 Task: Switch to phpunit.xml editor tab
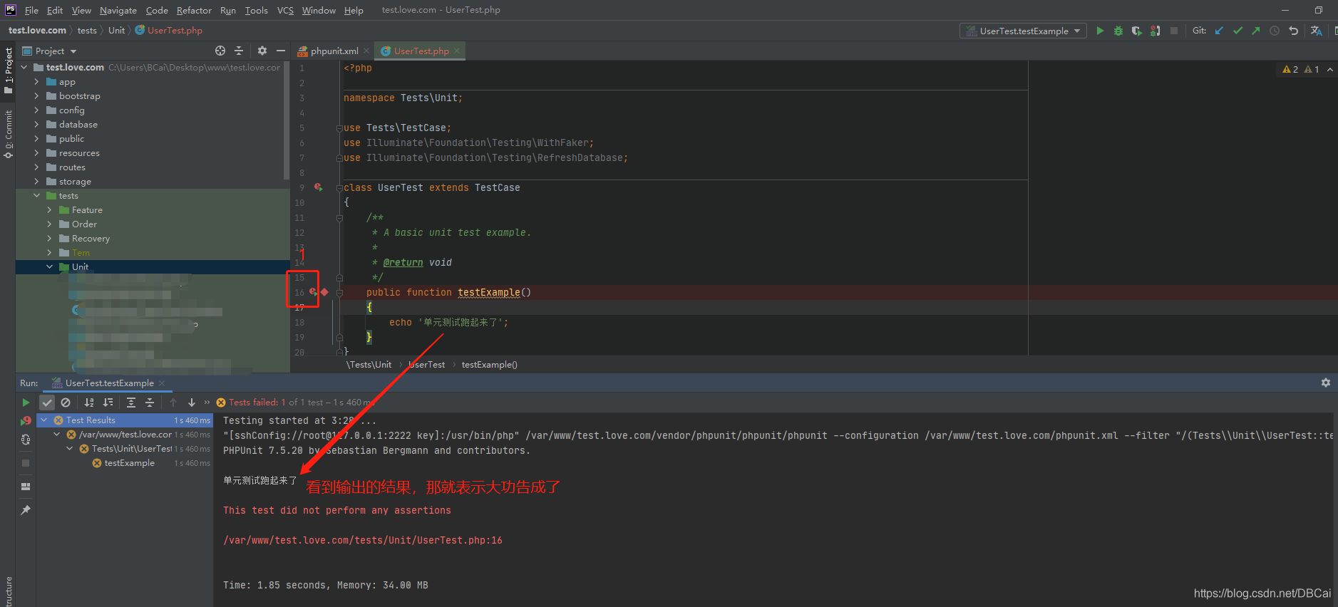point(334,51)
